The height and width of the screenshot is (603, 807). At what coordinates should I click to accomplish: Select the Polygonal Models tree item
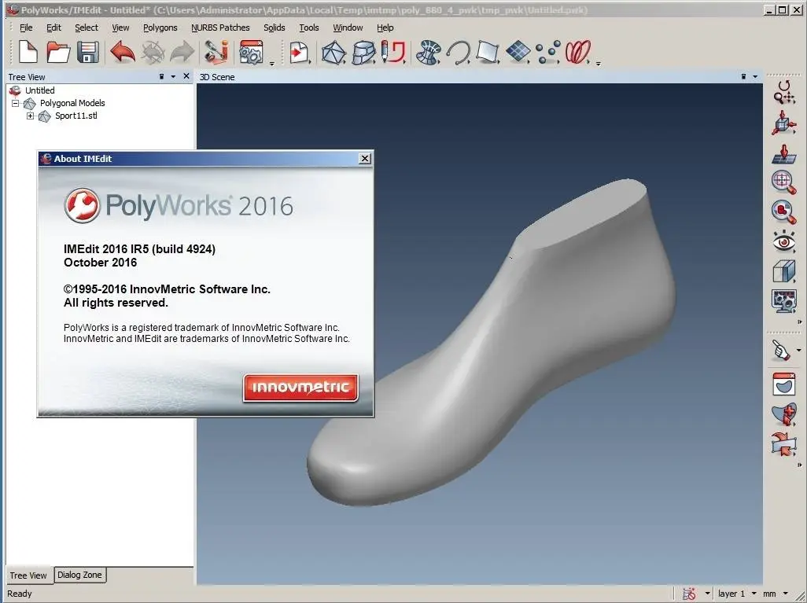72,104
